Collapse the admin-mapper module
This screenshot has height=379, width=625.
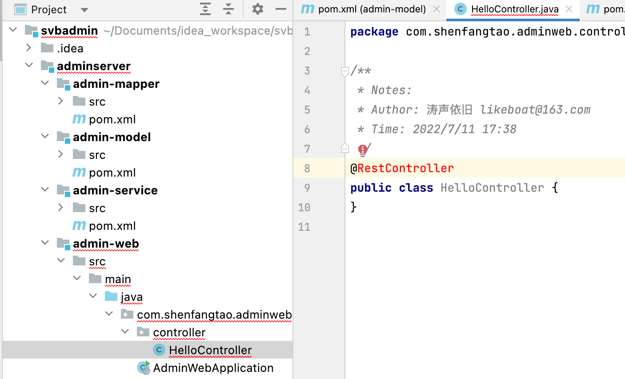pyautogui.click(x=45, y=83)
